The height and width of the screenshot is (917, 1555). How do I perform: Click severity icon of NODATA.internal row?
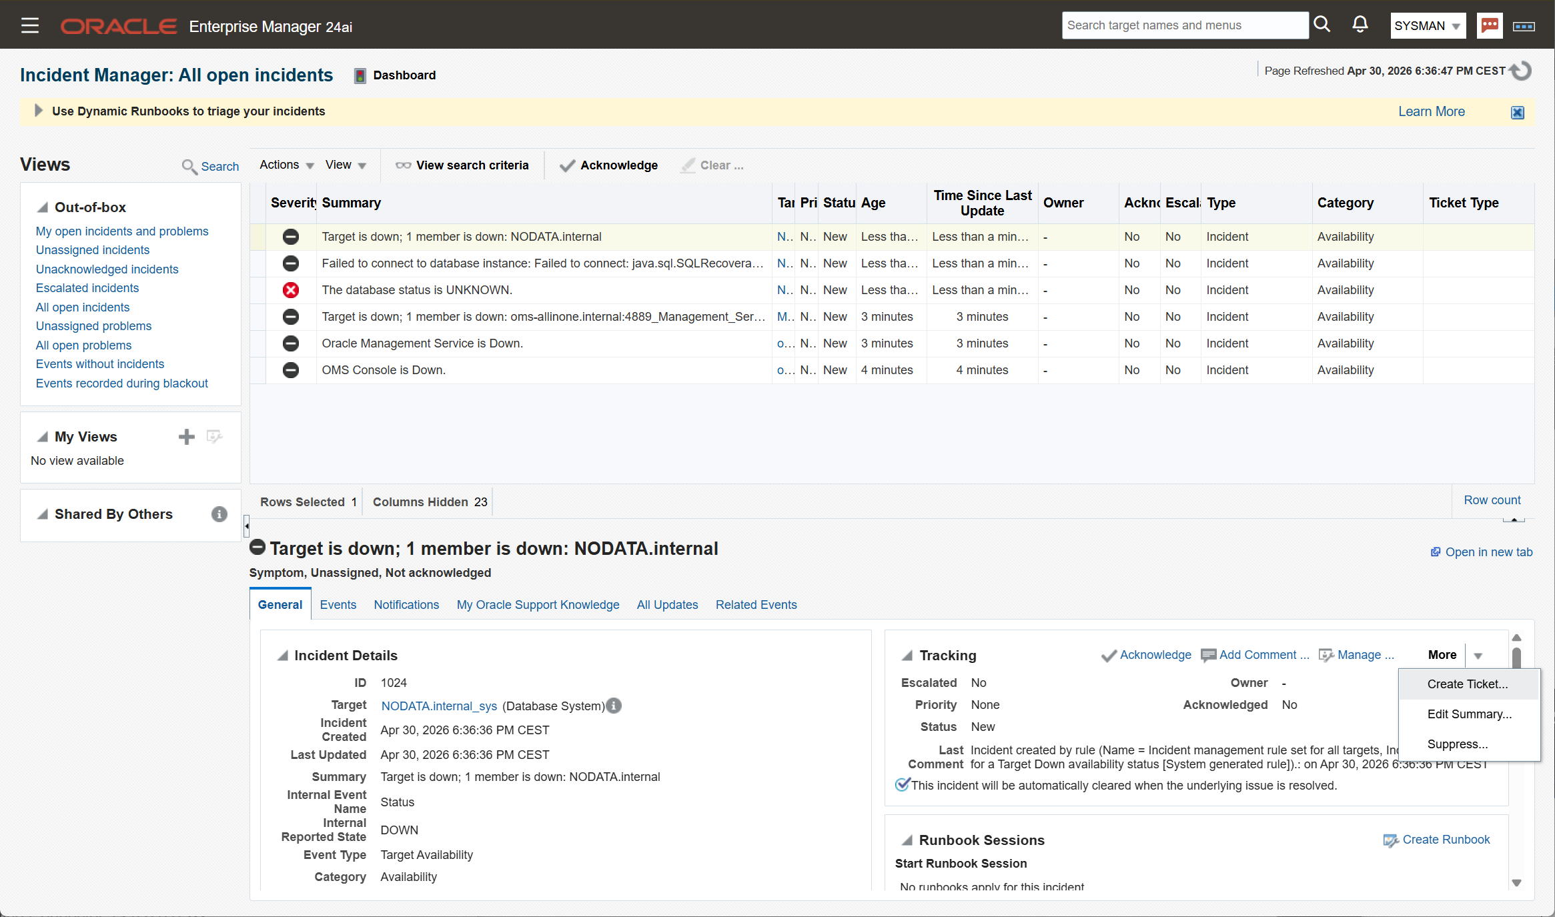[290, 237]
